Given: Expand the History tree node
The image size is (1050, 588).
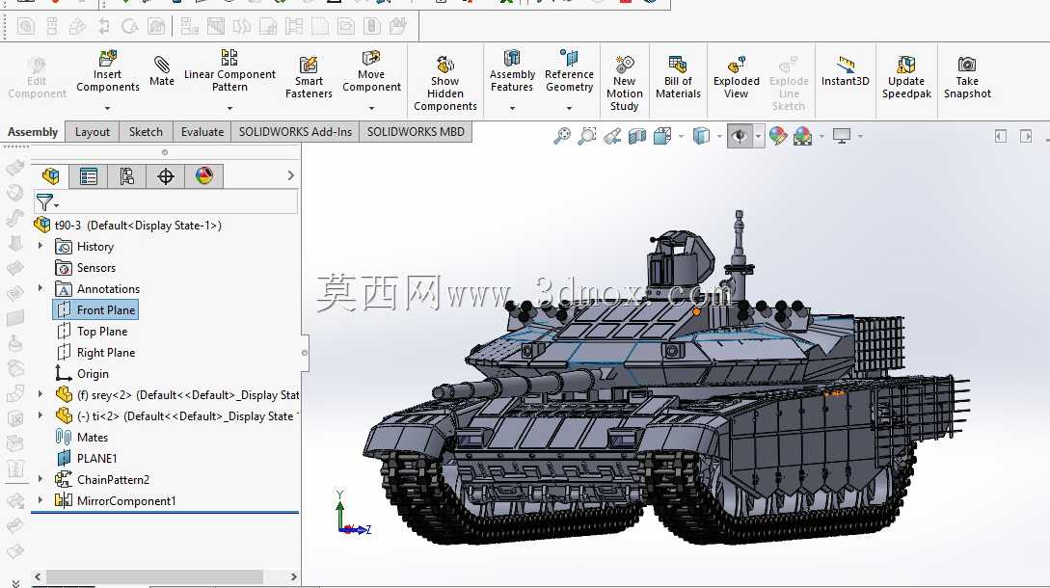Looking at the screenshot, I should tap(40, 247).
